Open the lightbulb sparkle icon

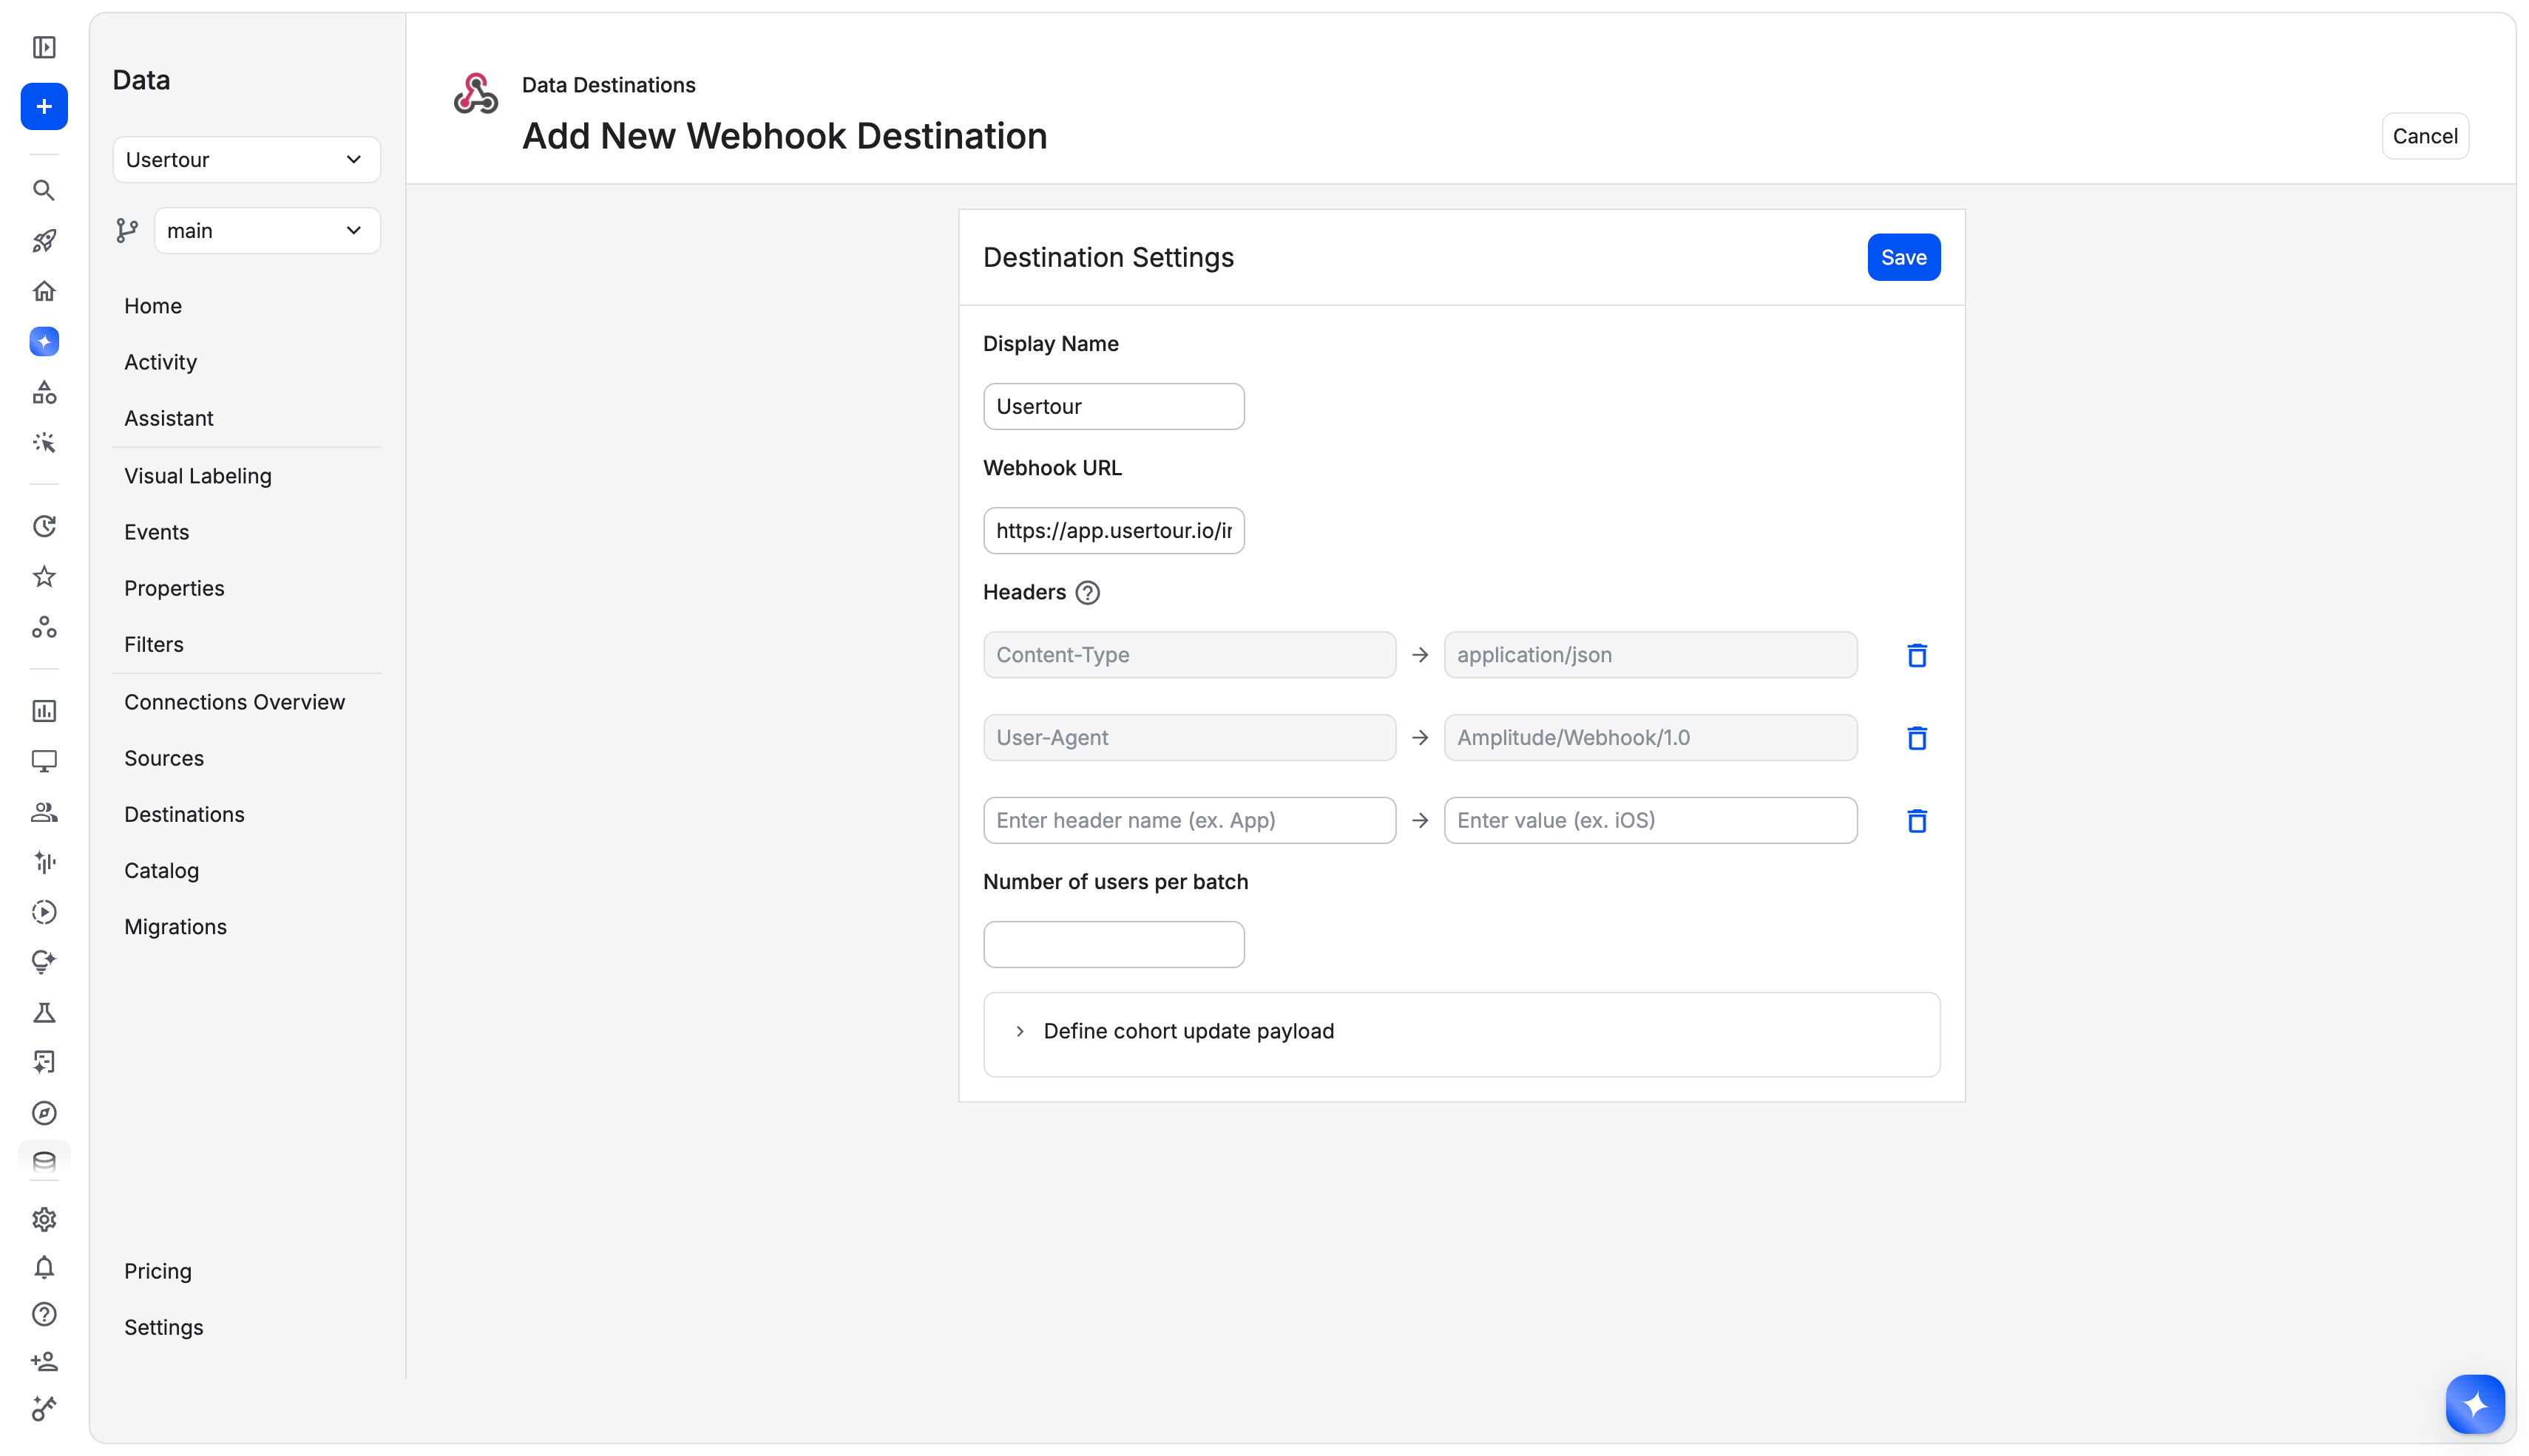(44, 962)
